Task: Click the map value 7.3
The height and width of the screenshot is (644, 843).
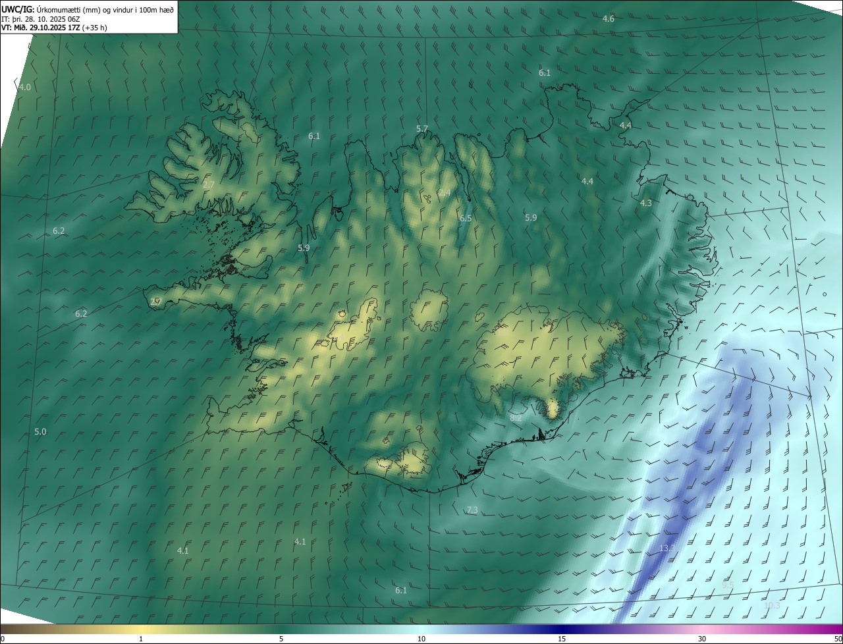Action: [x=472, y=510]
